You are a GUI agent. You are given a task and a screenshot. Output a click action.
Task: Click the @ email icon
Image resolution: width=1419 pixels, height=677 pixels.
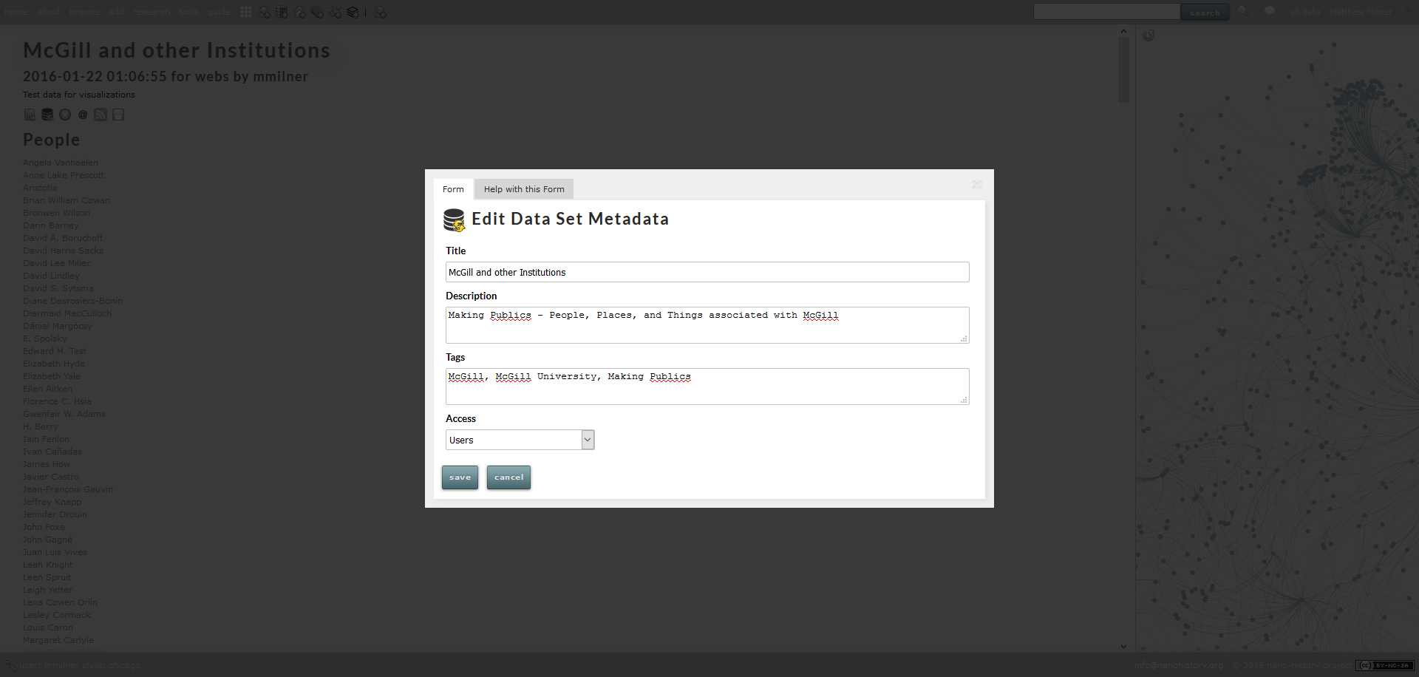click(83, 115)
